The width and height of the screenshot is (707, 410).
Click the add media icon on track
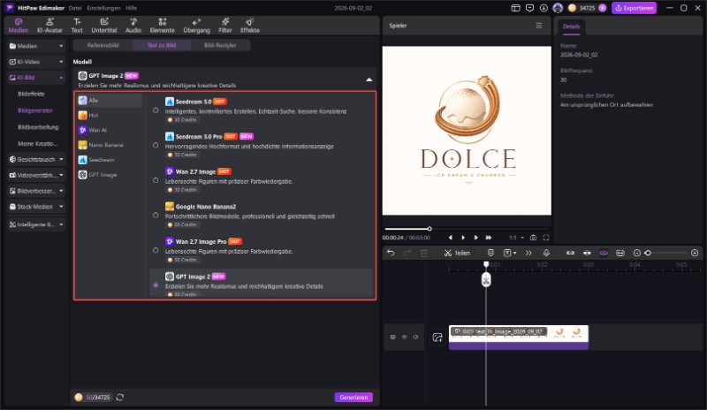pos(437,338)
